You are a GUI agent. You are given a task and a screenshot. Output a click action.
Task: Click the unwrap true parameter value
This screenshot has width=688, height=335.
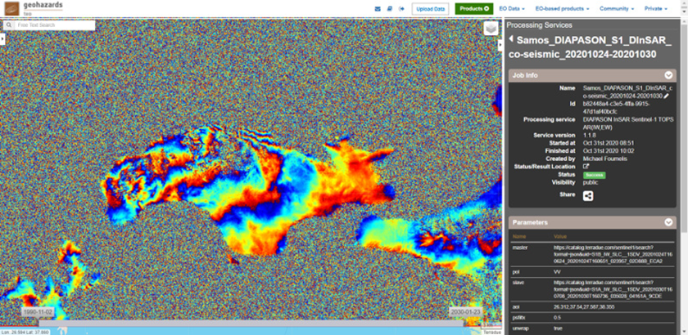coord(558,328)
